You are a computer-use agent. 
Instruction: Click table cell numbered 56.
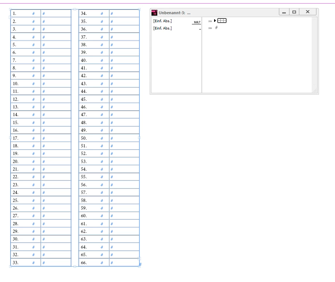[94, 184]
